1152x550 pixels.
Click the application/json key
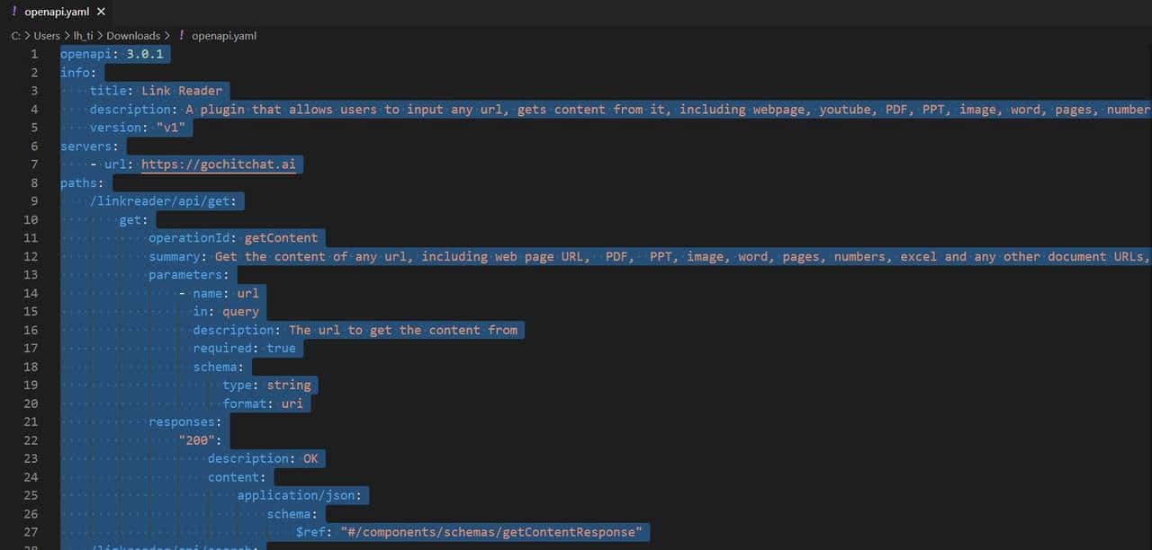click(300, 496)
